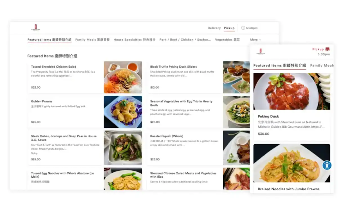
Task: Click the restaurant logo in desktop header
Action: pos(36,28)
